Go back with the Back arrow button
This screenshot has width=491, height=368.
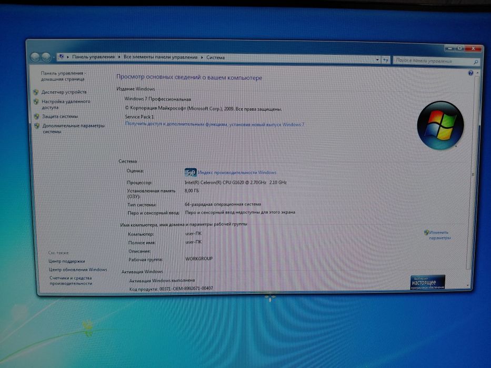point(35,57)
